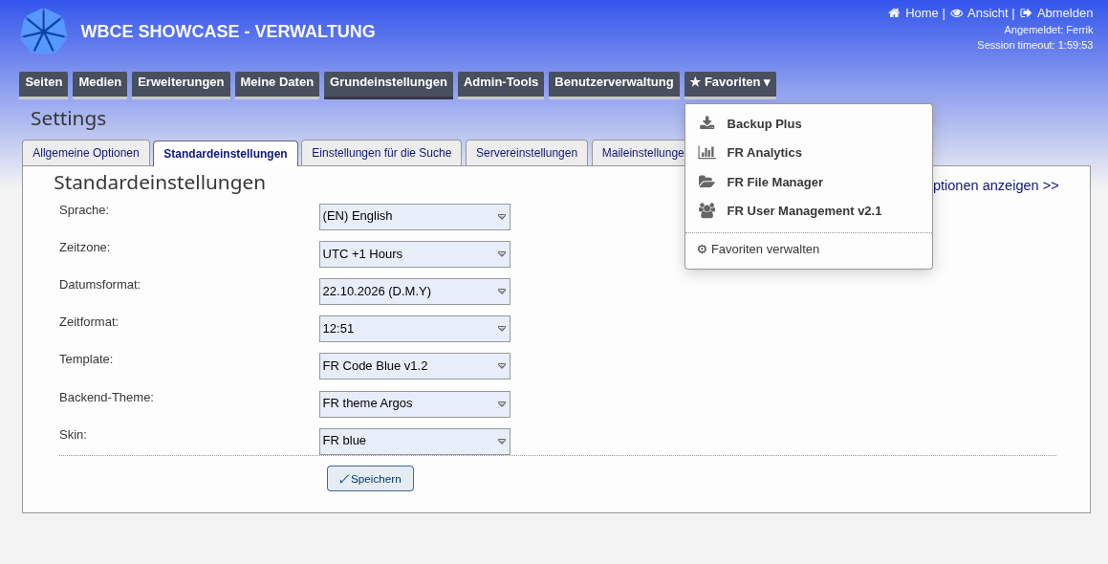1108x564 pixels.
Task: Click the Speichern button
Action: point(370,479)
